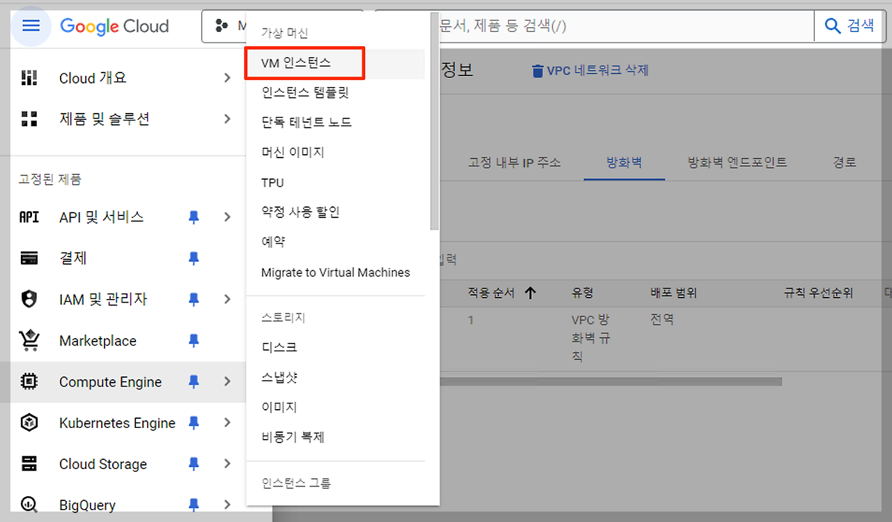Click the Marketplace cart icon
Viewport: 892px width, 522px height.
[x=29, y=341]
